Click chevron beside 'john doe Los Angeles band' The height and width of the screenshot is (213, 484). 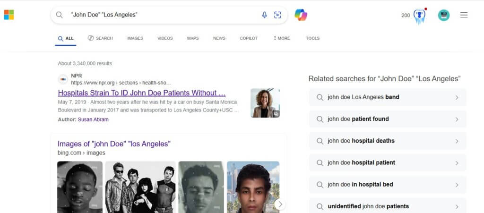tap(457, 97)
